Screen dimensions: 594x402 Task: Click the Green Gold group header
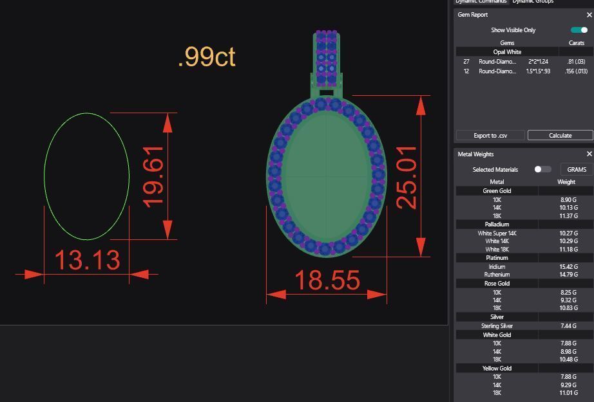pos(497,190)
